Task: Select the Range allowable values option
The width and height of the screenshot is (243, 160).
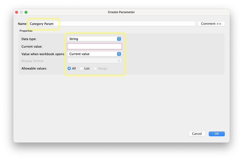Action: click(x=95, y=68)
